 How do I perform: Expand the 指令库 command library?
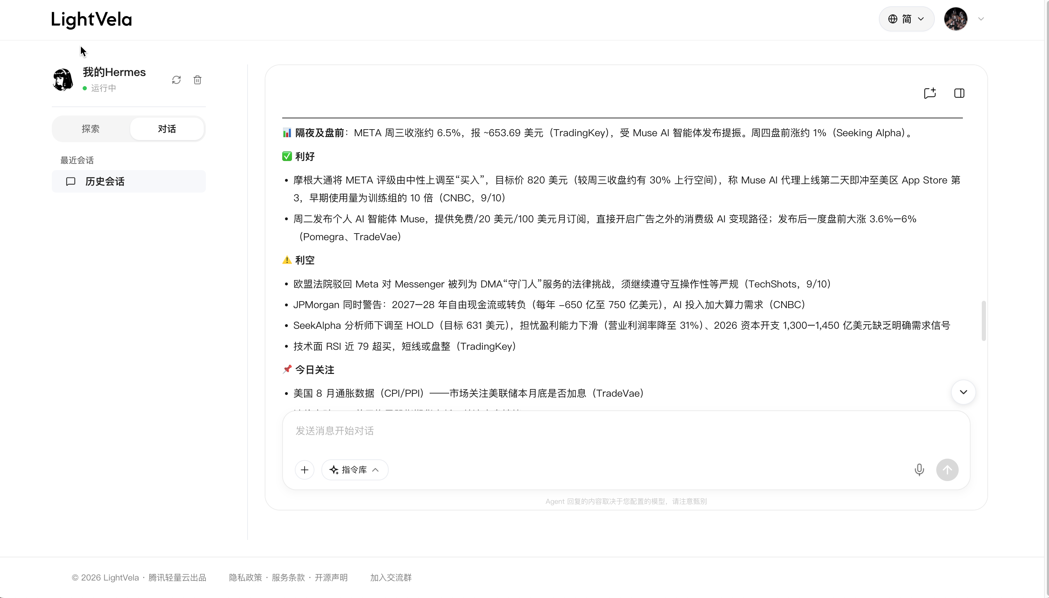click(354, 470)
